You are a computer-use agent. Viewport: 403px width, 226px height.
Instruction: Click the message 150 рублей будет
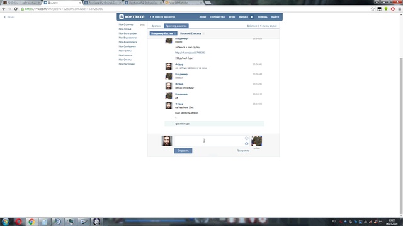(x=184, y=58)
